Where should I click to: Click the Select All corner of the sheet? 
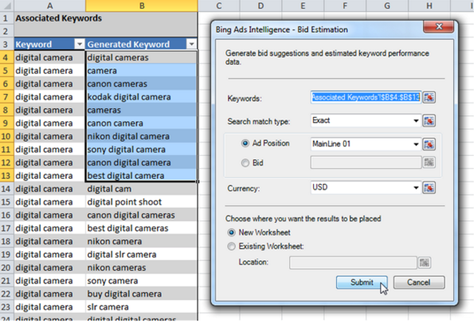[x=6, y=6]
